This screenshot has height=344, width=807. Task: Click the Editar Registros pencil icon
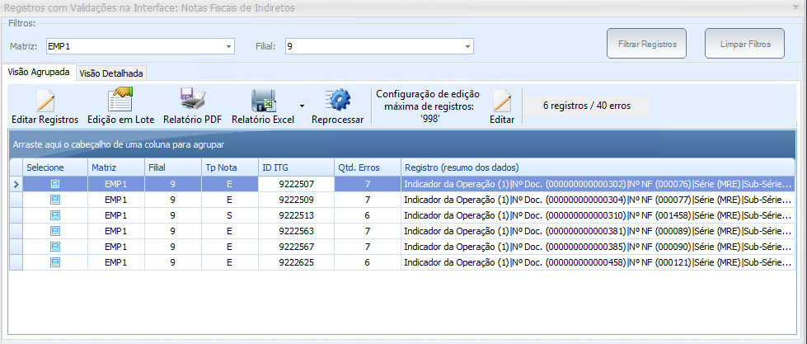(45, 101)
